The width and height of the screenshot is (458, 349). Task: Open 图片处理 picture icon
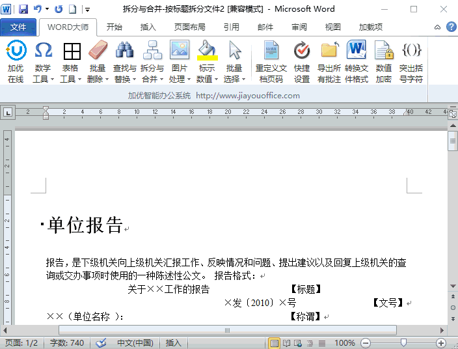pos(180,49)
